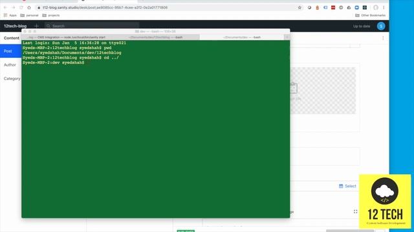Select Author in the Content list
Screen dimensions: 414x232
pos(10,64)
